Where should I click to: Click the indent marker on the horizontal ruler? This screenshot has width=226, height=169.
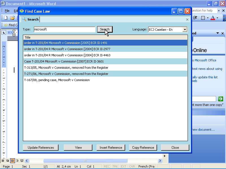14,33
